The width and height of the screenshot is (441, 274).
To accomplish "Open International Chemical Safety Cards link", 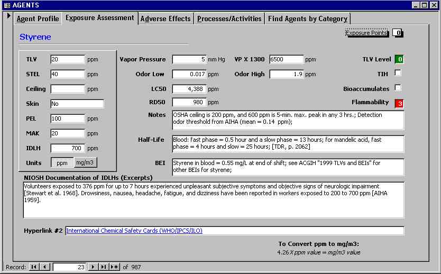I will click(x=134, y=231).
